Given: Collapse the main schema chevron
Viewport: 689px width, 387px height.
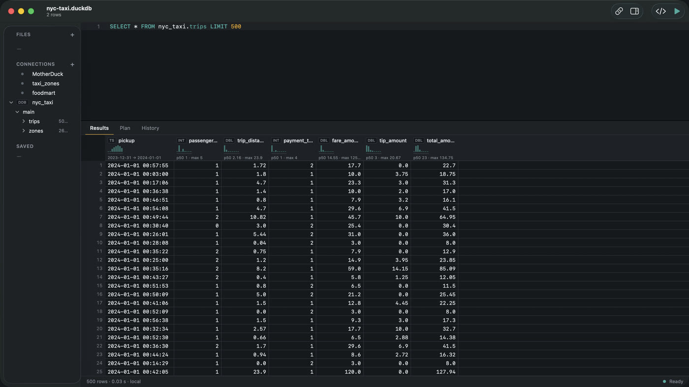Looking at the screenshot, I should tap(17, 112).
